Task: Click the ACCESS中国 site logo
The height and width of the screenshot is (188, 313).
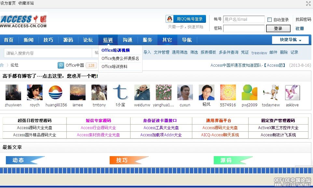Action: (x=23, y=21)
